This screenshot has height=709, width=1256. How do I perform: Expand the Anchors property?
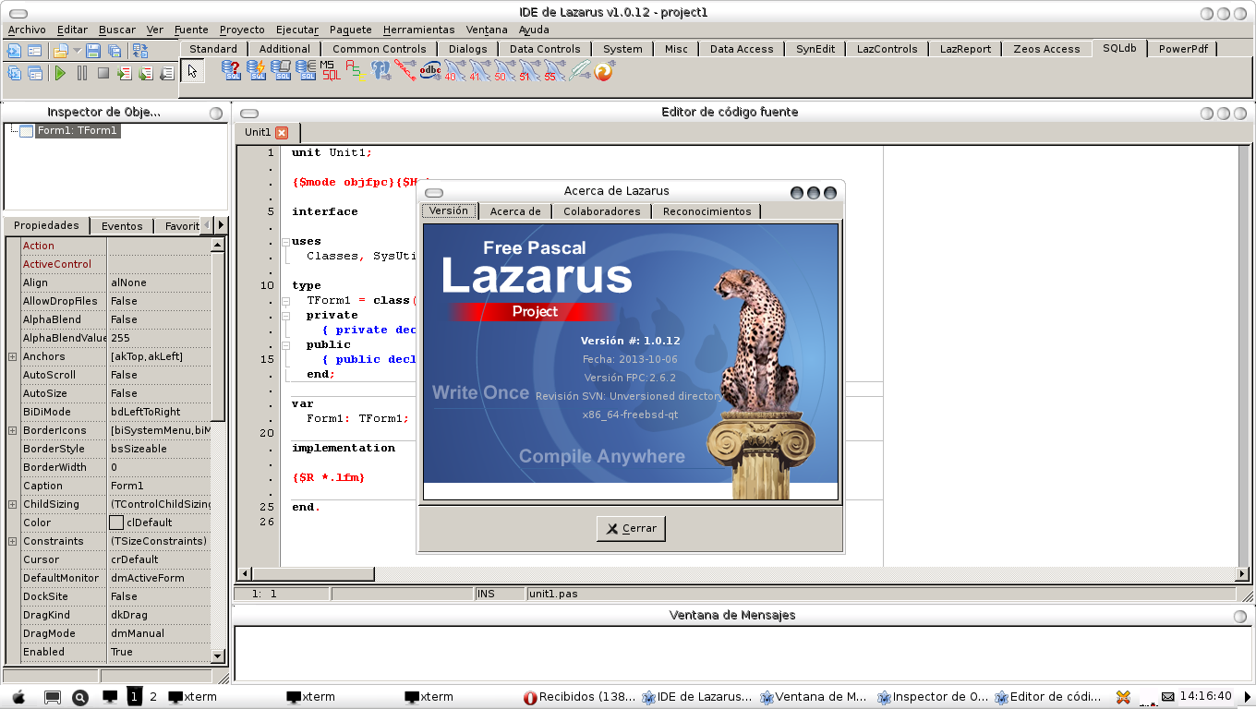[12, 356]
